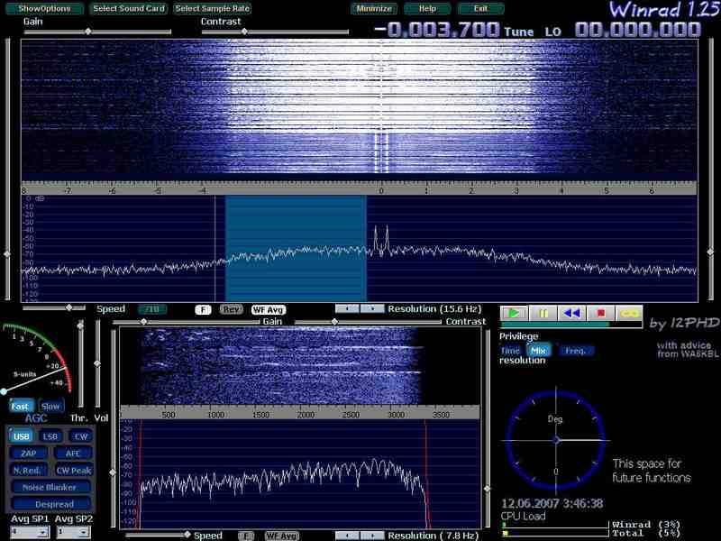Click the Speed slider under the main spectrum
721x541 pixels.
[54, 307]
